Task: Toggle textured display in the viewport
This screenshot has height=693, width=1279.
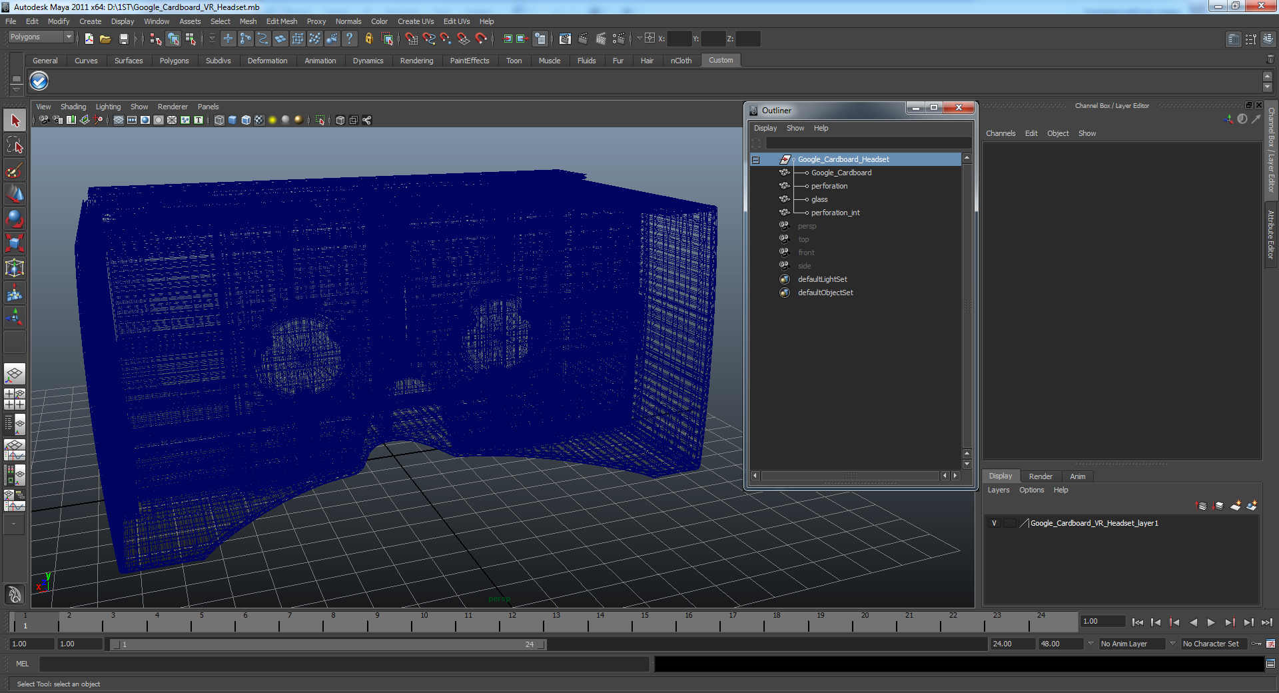Action: 259,120
